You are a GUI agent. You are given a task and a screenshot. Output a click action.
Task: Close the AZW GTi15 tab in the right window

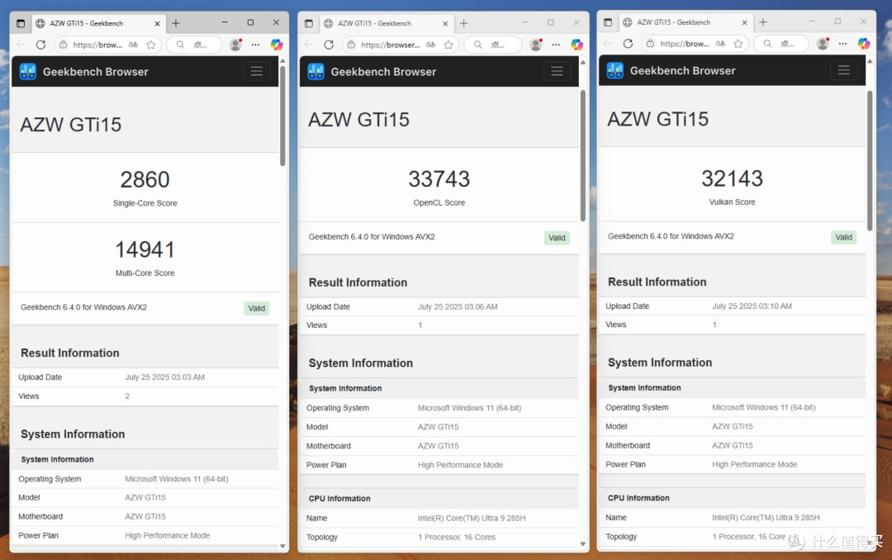pos(745,23)
